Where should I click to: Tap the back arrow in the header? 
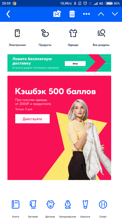point(8,14)
